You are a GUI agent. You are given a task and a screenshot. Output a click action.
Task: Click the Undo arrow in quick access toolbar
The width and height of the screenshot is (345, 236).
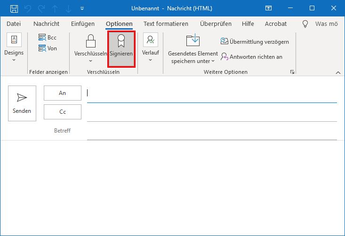click(28, 8)
